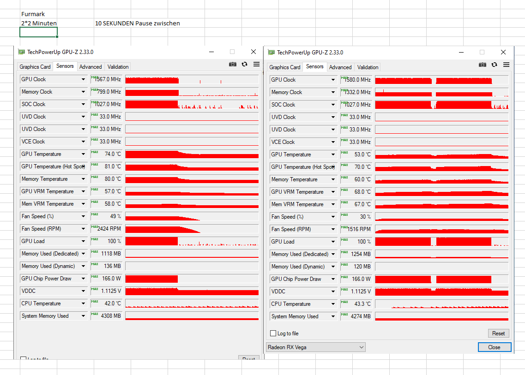The width and height of the screenshot is (525, 375).
Task: Select Sensors tab in right window
Action: [315, 66]
